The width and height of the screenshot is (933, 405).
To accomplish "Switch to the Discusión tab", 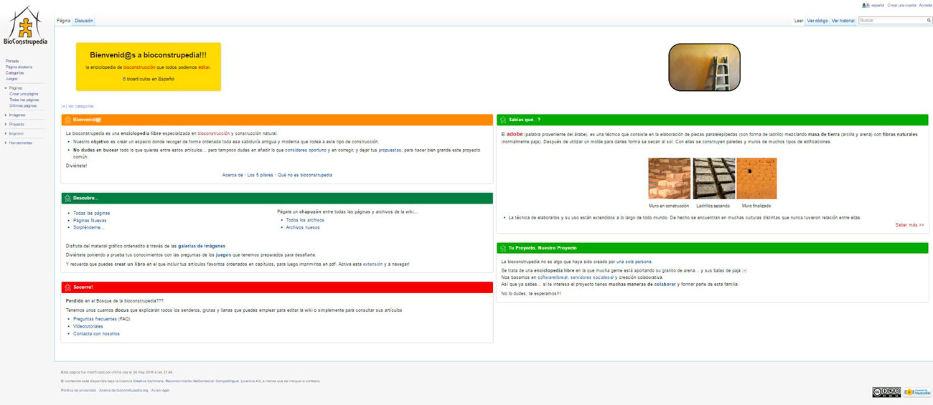I will 84,21.
